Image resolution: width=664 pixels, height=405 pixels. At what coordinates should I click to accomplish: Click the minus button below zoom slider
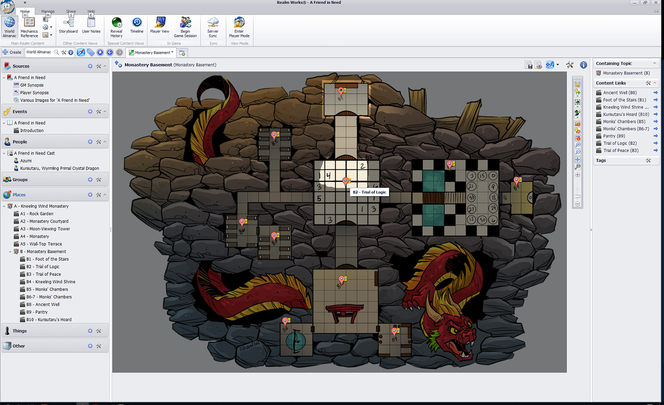point(577,204)
